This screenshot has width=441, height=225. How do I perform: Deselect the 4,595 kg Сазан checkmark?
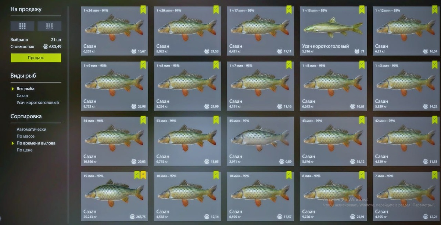coord(435,175)
